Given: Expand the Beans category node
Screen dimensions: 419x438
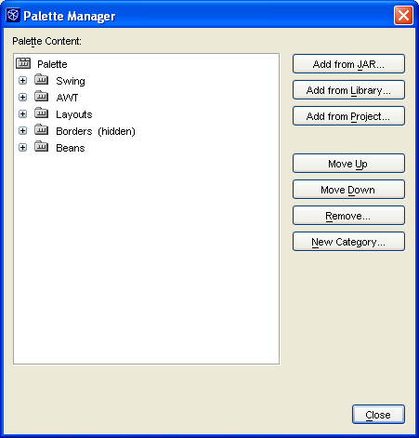Looking at the screenshot, I should pyautogui.click(x=22, y=148).
